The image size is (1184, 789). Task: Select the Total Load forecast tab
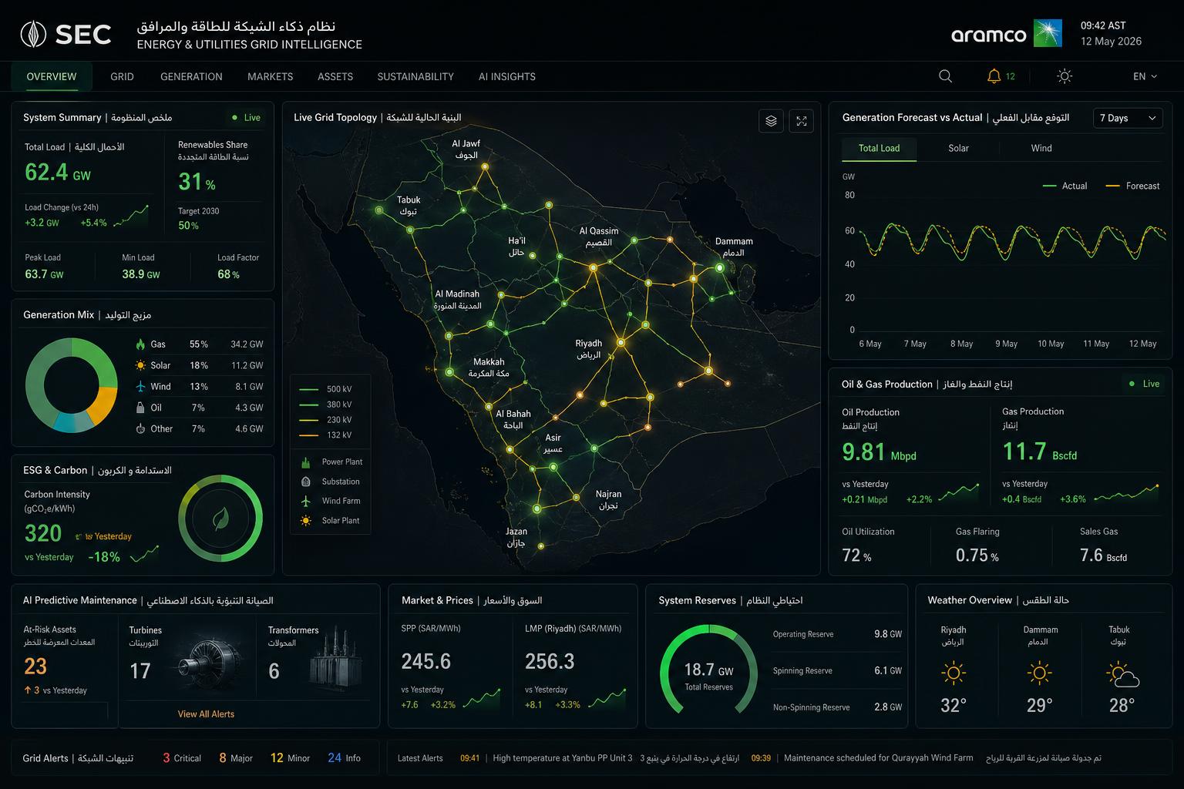pos(879,148)
